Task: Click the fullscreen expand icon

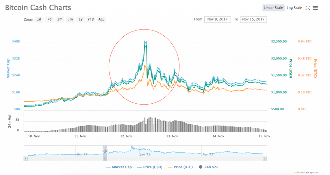Action: 307,8
